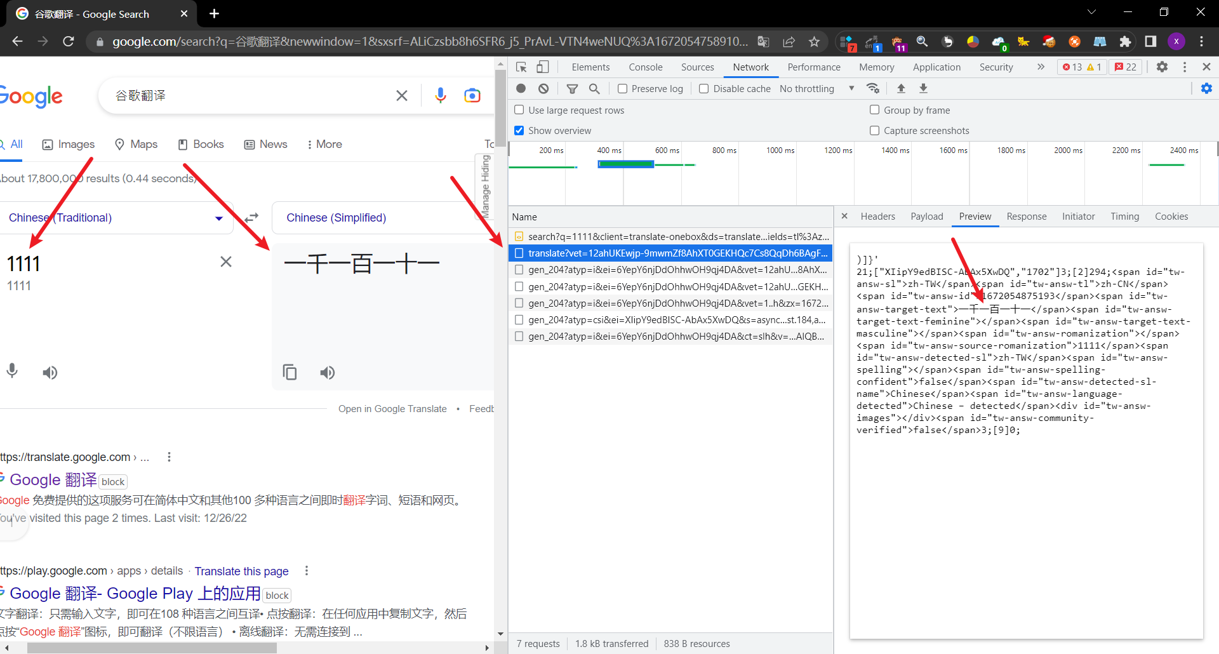1219x654 pixels.
Task: Click the DevTools settings gear
Action: [1162, 67]
